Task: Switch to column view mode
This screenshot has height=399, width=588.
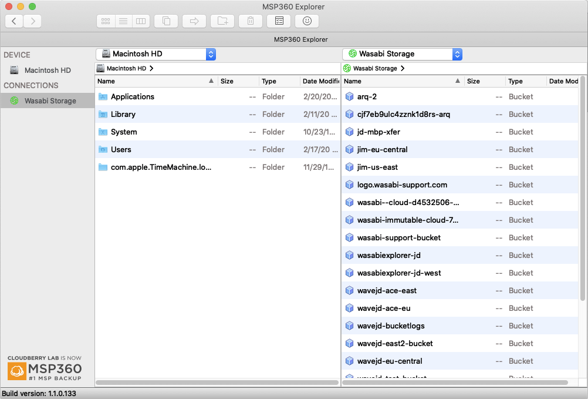Action: point(140,21)
